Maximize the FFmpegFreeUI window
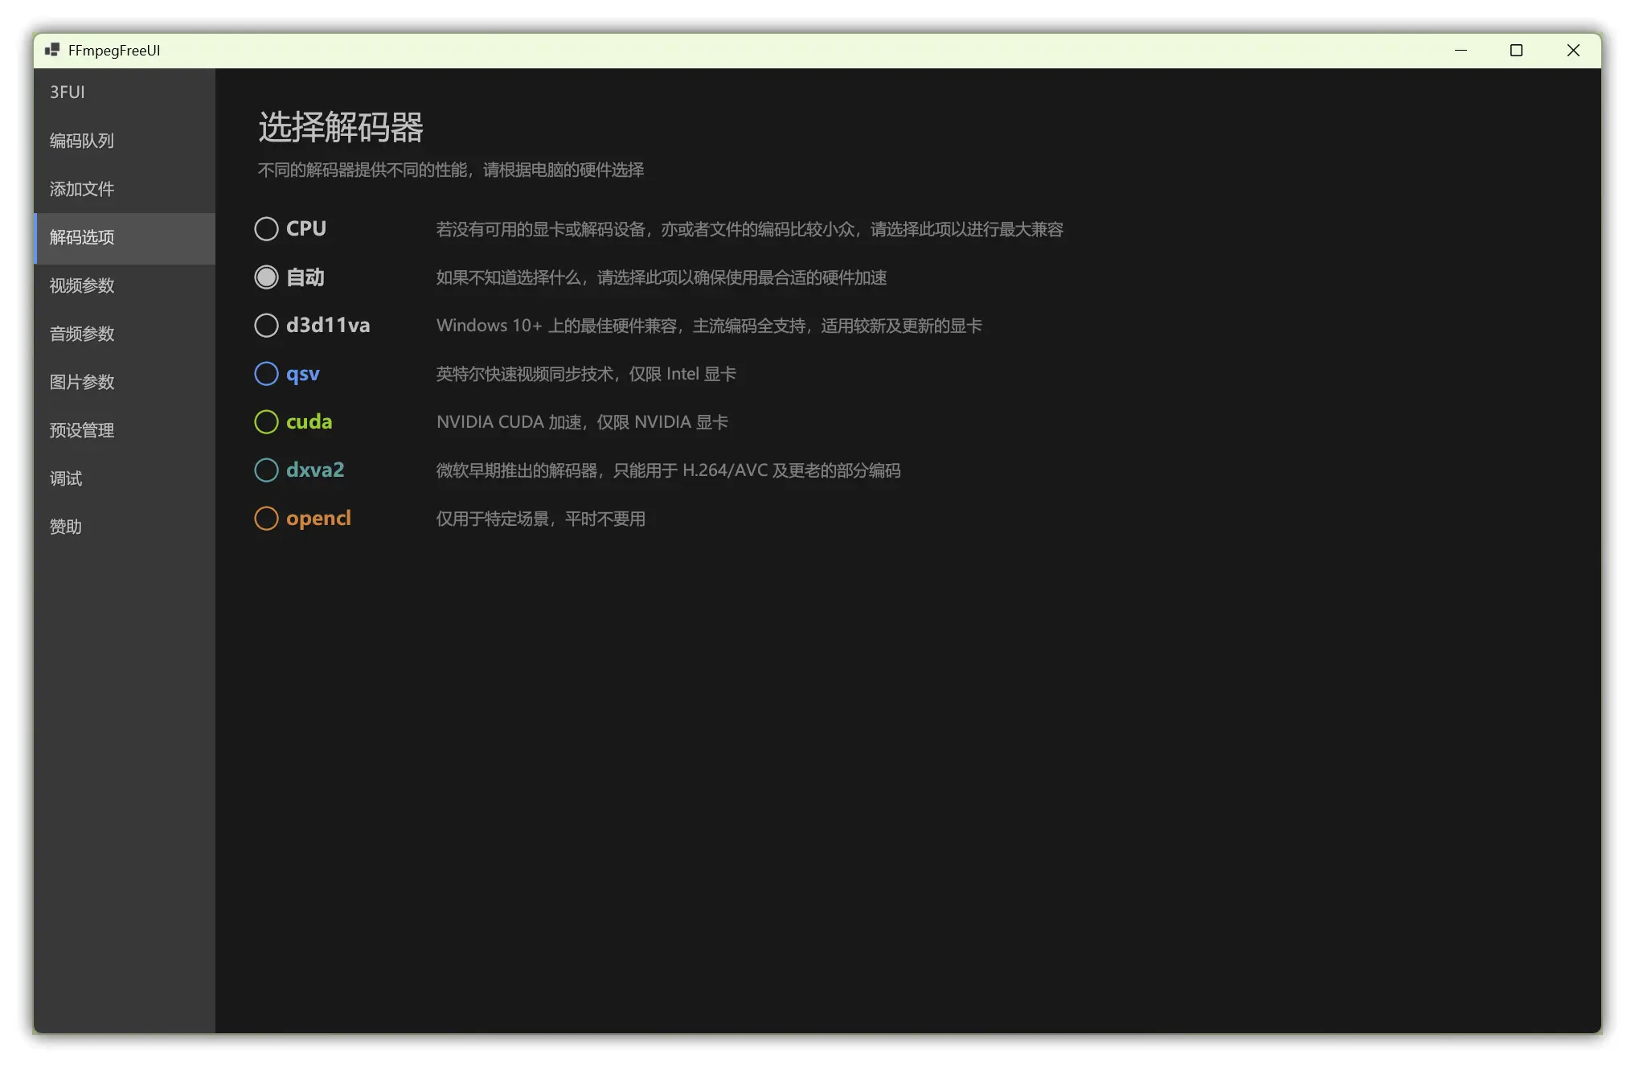This screenshot has width=1635, height=1067. (1516, 50)
